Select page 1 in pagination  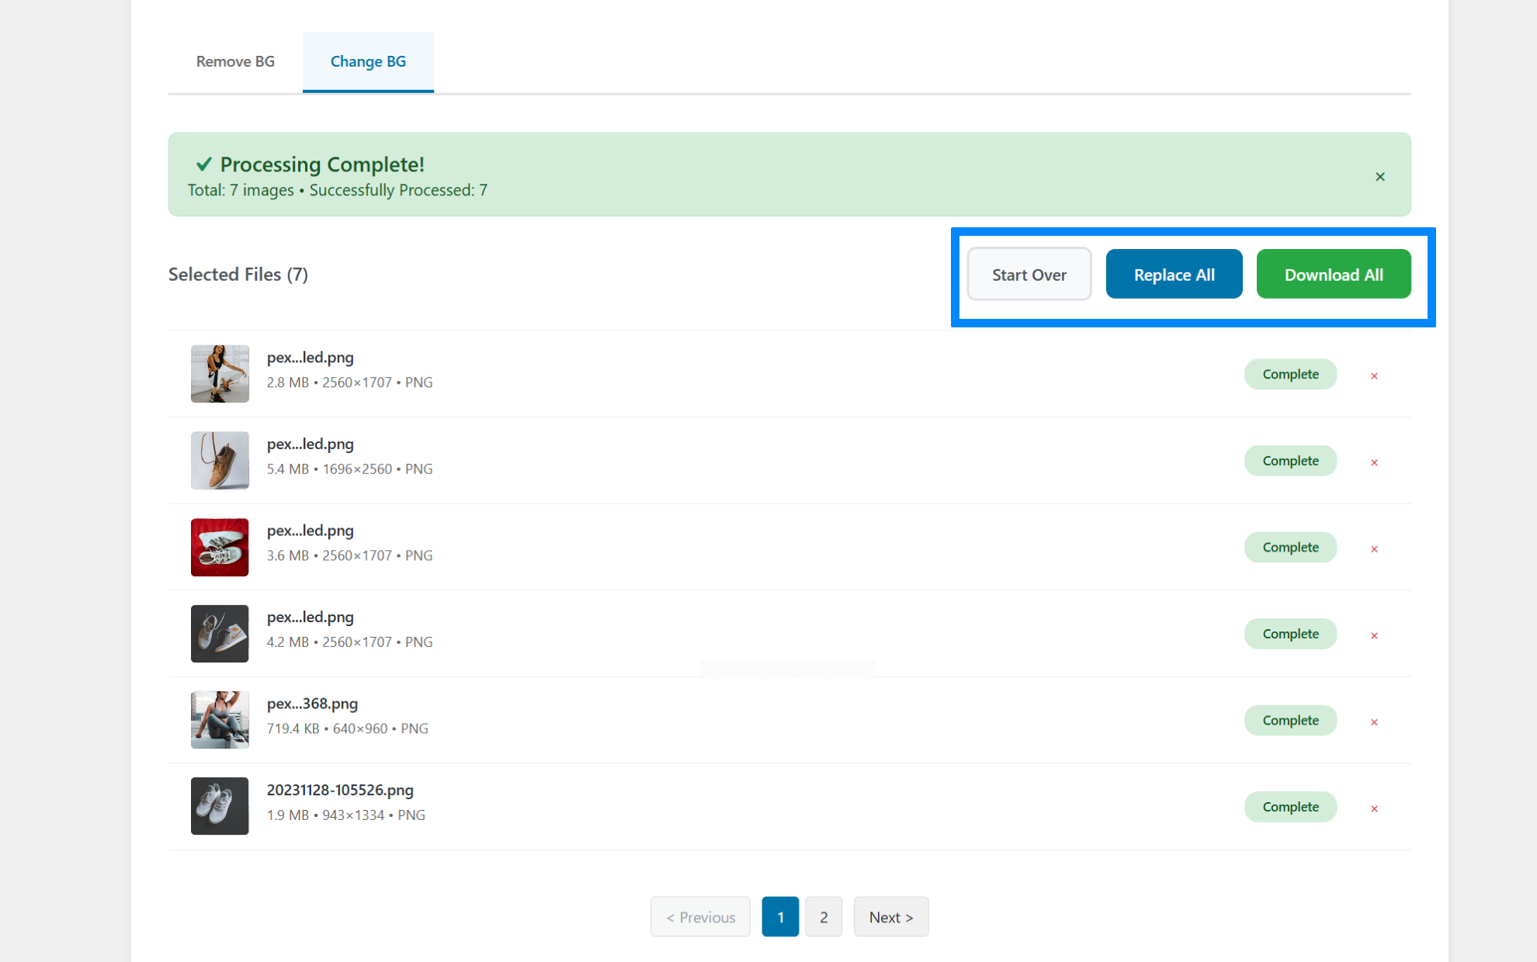point(779,917)
